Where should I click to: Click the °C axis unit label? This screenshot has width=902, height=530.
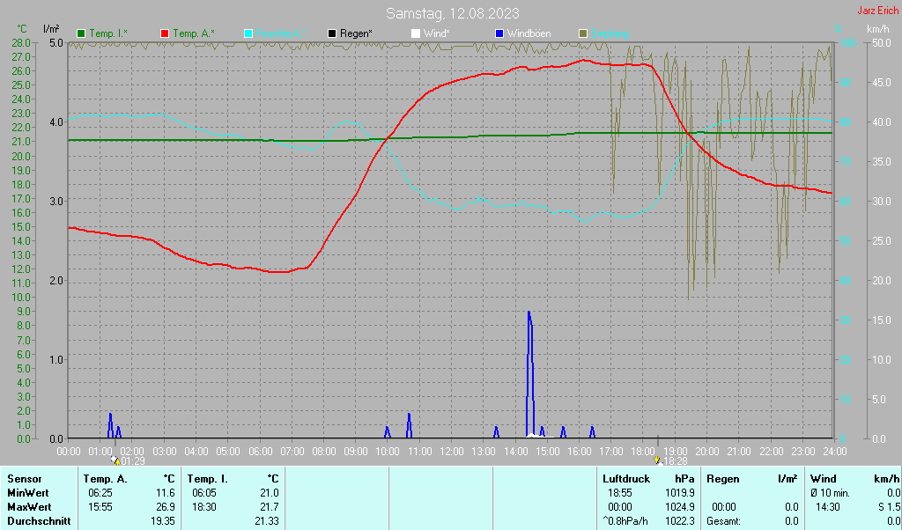click(22, 29)
